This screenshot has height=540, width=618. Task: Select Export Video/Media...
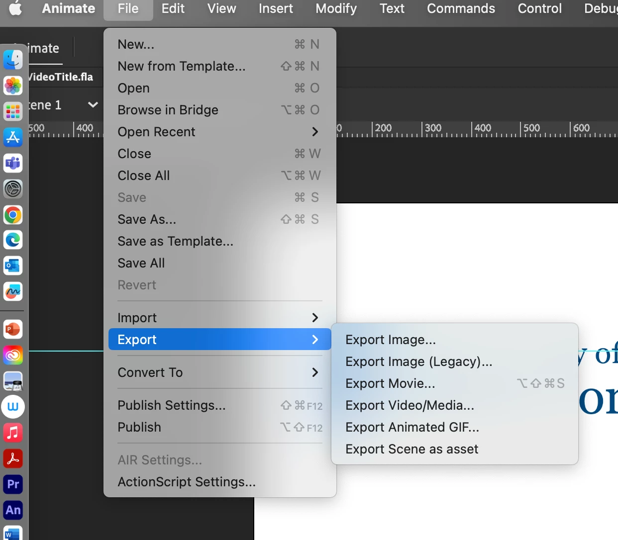pos(455,405)
